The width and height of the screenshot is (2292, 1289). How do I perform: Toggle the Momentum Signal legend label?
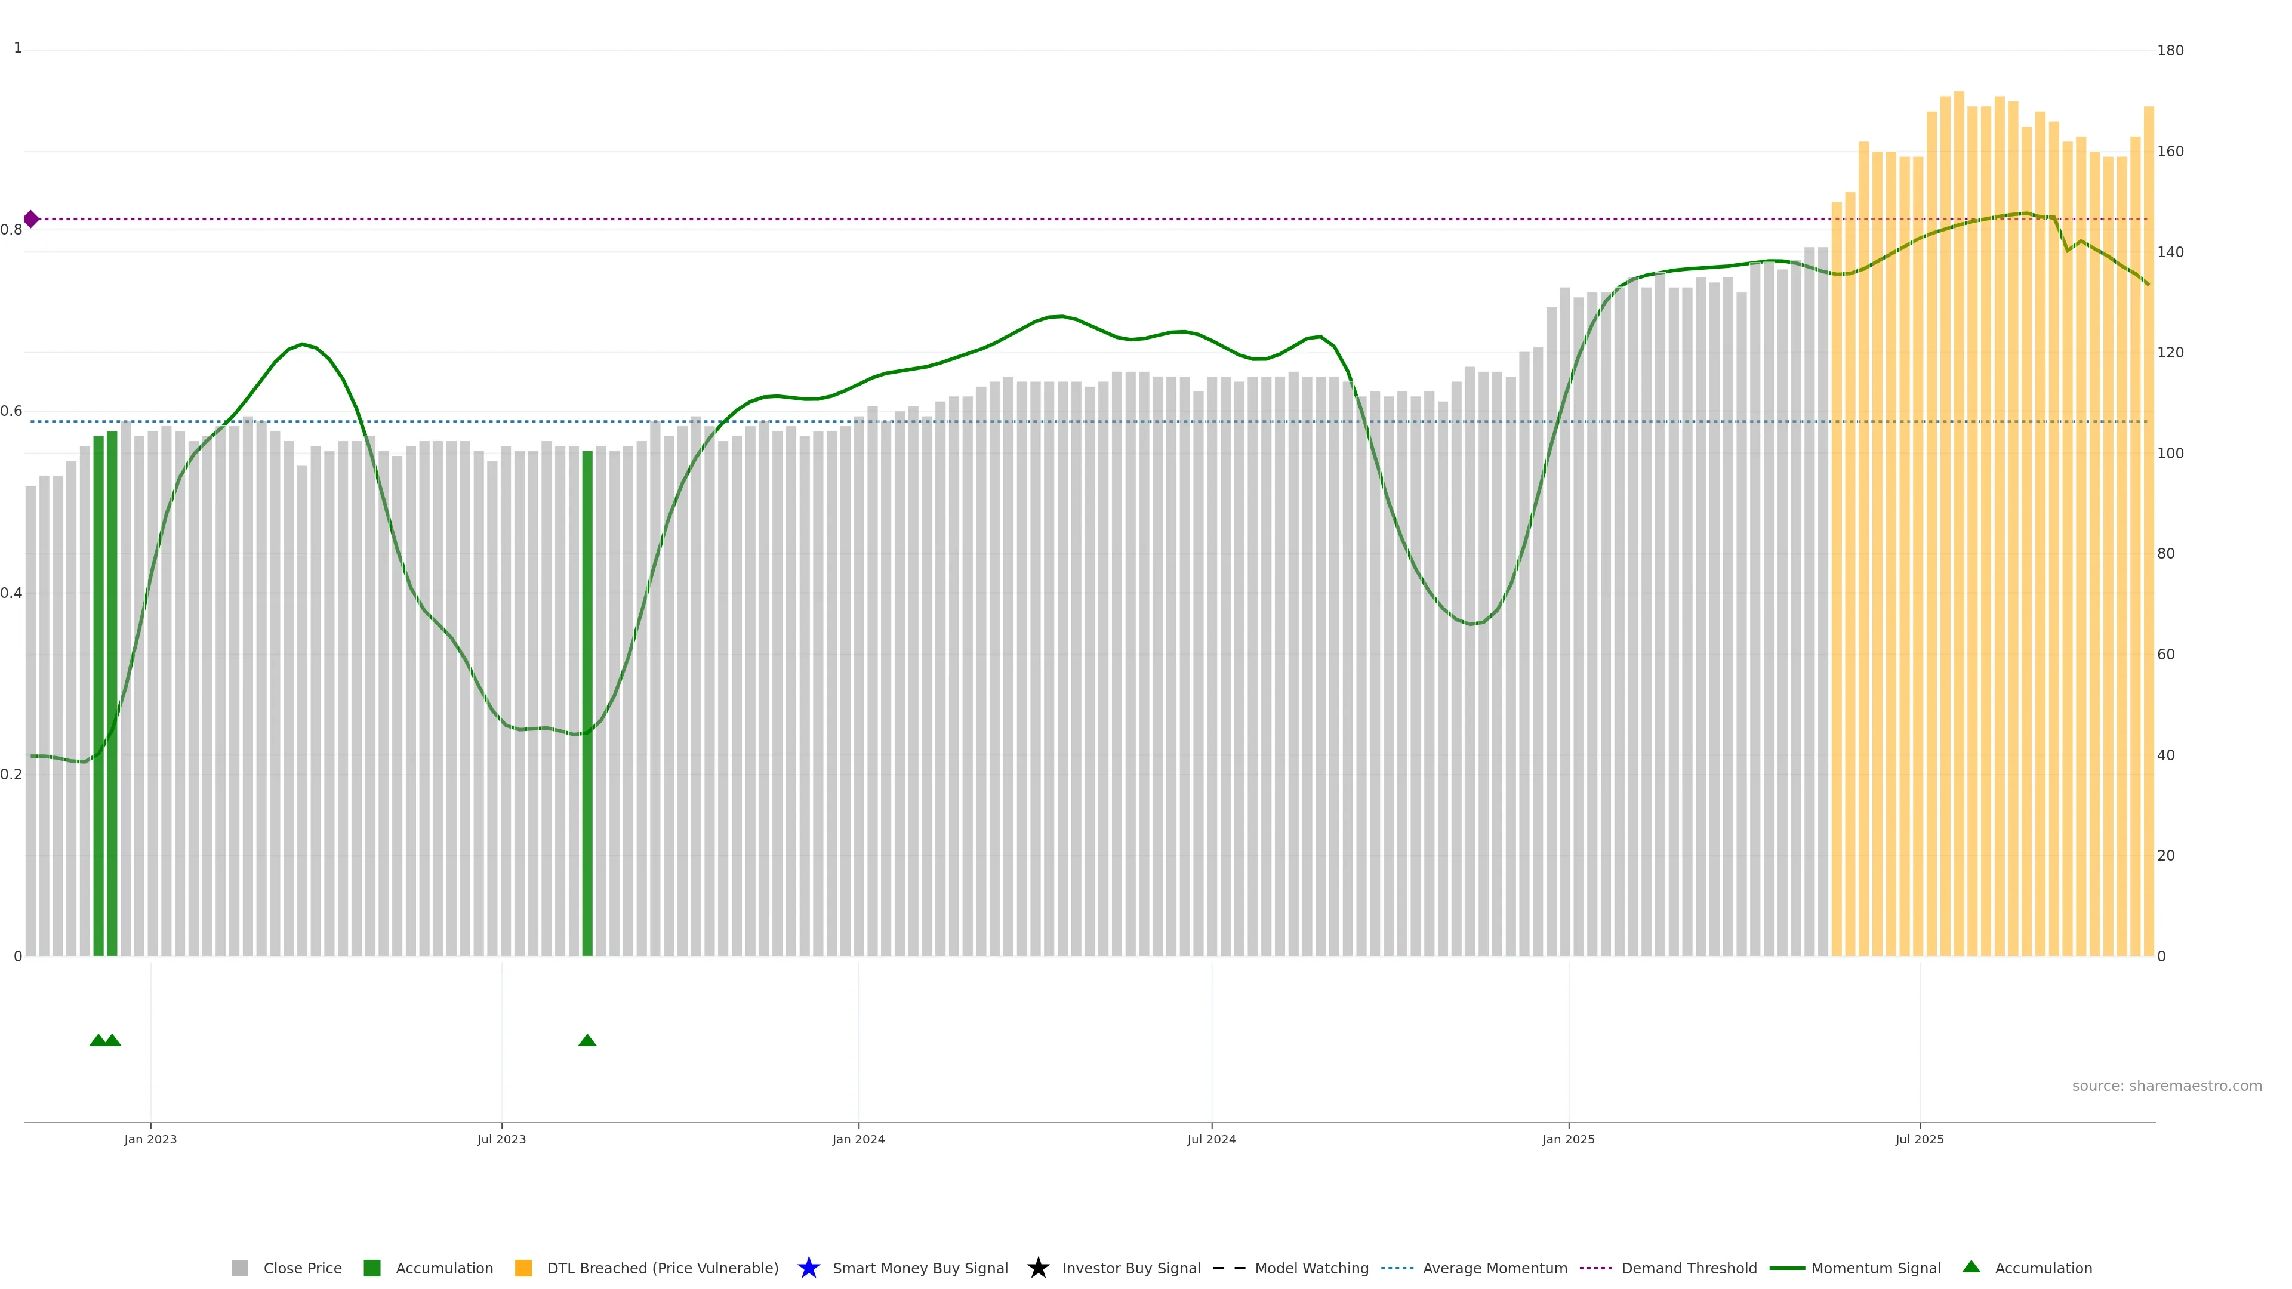tap(1875, 1268)
